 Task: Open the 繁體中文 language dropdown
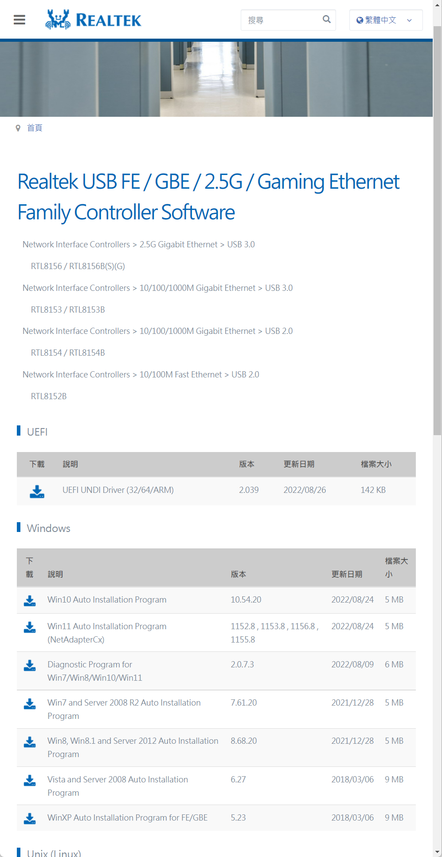(386, 20)
